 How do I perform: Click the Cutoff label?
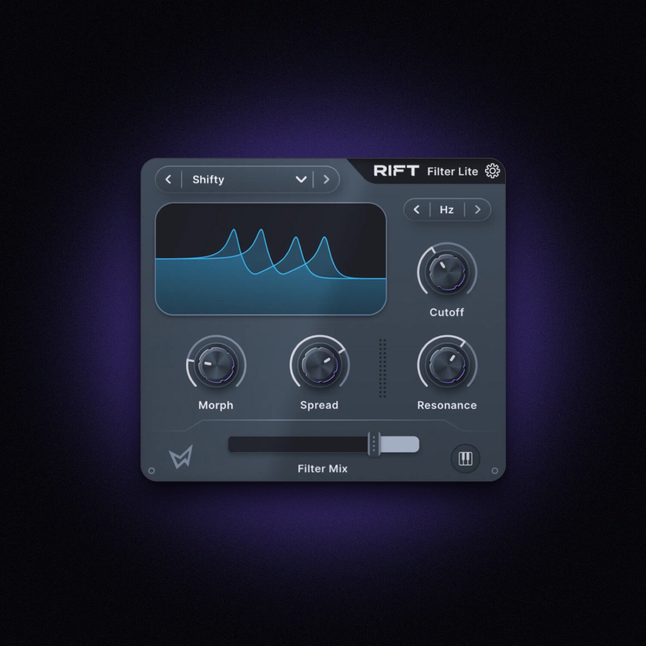(x=447, y=312)
